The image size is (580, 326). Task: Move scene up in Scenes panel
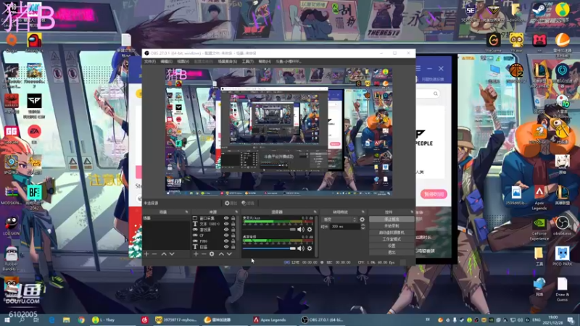pyautogui.click(x=164, y=254)
